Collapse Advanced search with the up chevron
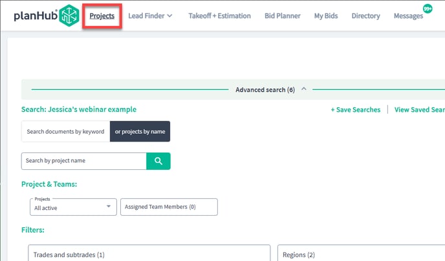This screenshot has width=445, height=261. click(x=303, y=89)
